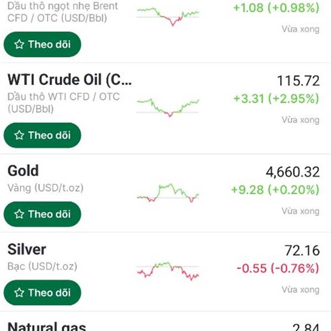Follow WTI Crude Oil with Theo dõi
Image resolution: width=331 pixels, height=331 pixels.
42,135
